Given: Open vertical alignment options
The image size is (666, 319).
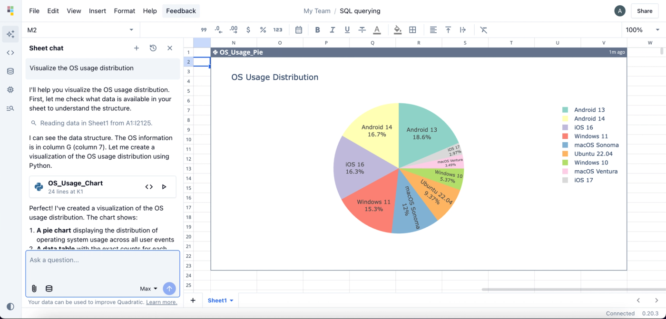Looking at the screenshot, I should tap(448, 30).
